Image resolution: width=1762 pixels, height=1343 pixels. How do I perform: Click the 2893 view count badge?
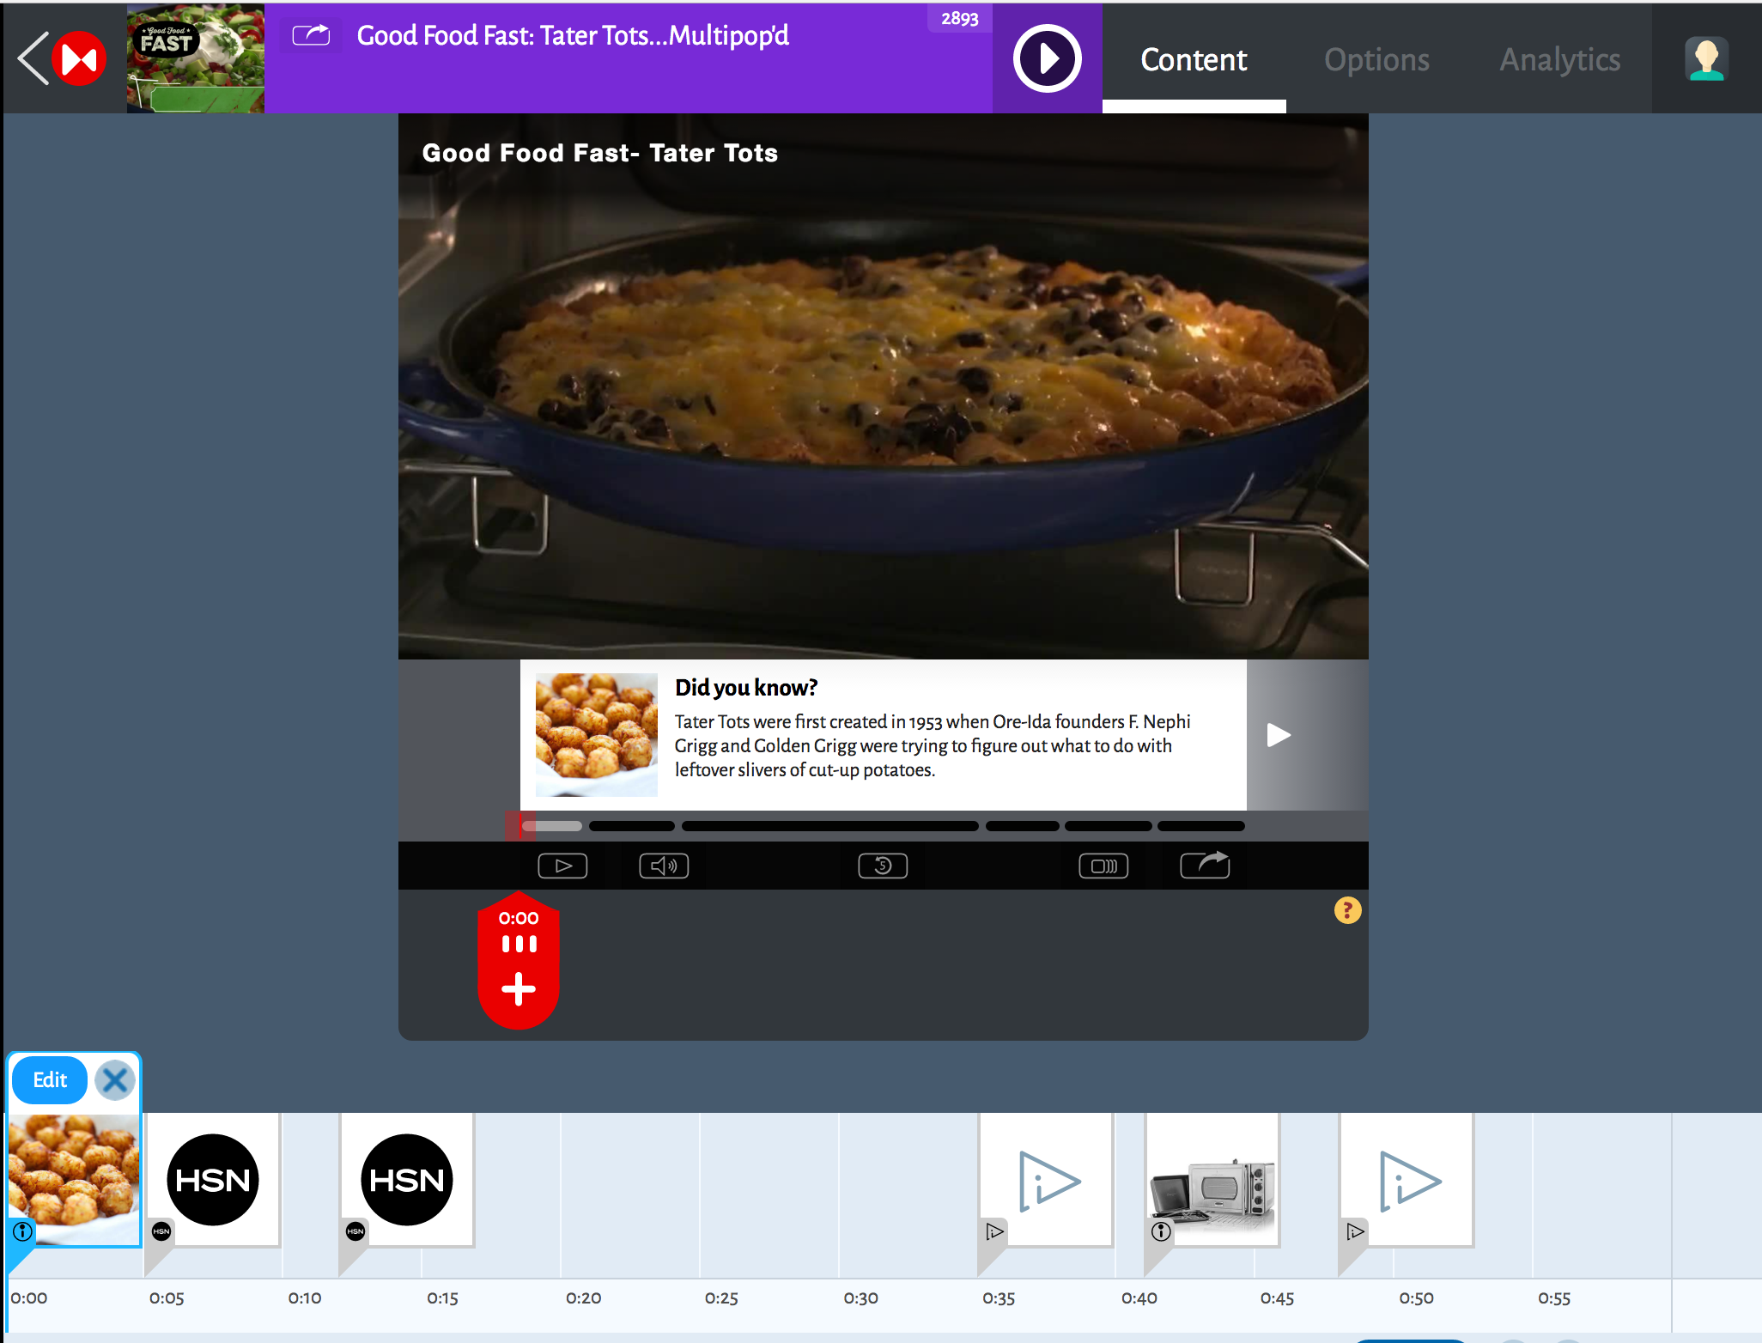click(x=959, y=18)
